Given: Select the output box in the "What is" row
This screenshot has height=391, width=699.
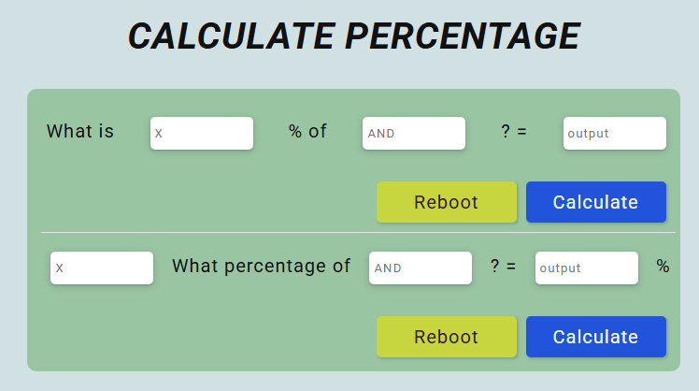Looking at the screenshot, I should pos(615,133).
